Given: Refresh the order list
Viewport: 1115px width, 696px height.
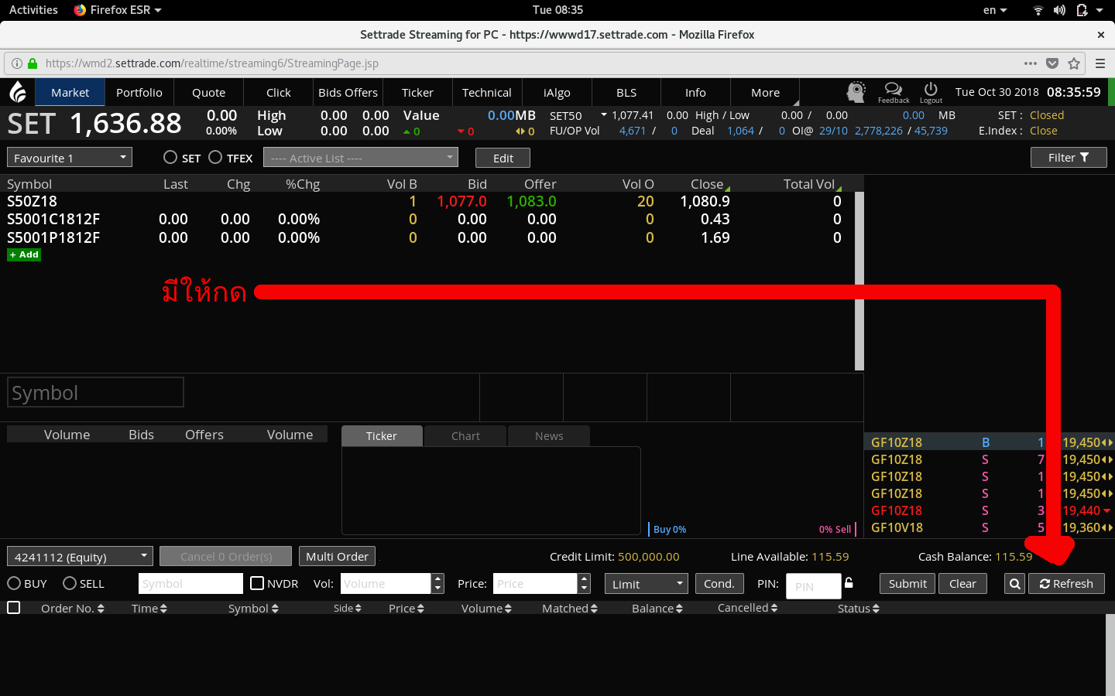Looking at the screenshot, I should point(1067,583).
